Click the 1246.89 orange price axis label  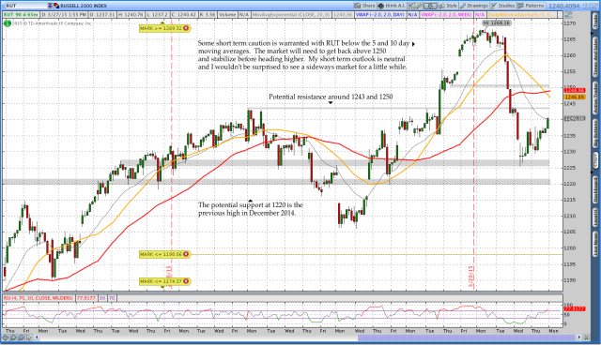tap(575, 97)
